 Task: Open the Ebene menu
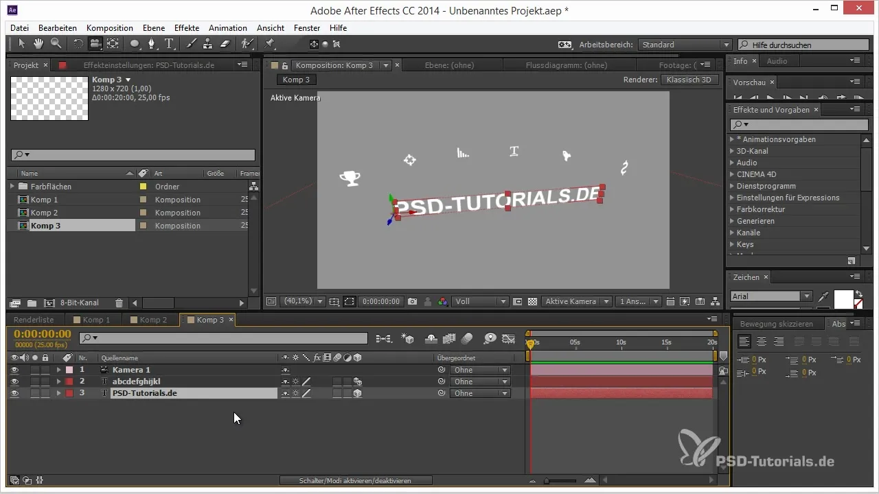coord(154,28)
